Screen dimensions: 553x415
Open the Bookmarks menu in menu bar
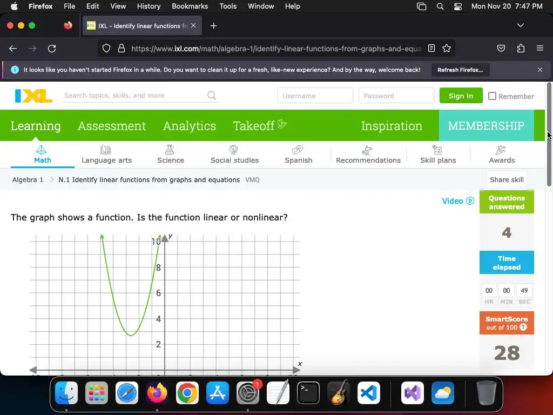coord(190,6)
